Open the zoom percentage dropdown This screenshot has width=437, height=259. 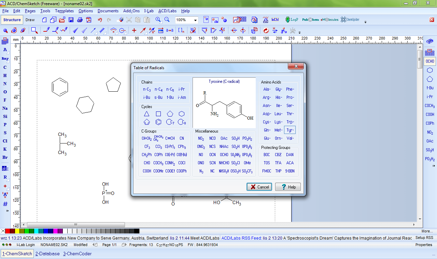[x=195, y=20]
